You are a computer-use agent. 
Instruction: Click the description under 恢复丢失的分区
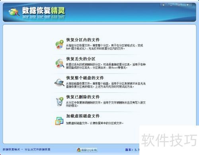[106, 66]
